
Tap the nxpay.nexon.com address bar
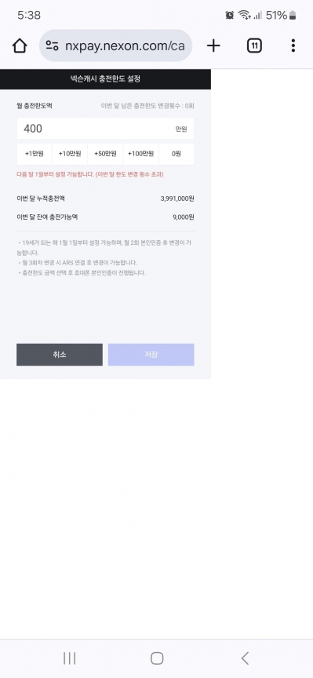click(x=115, y=46)
